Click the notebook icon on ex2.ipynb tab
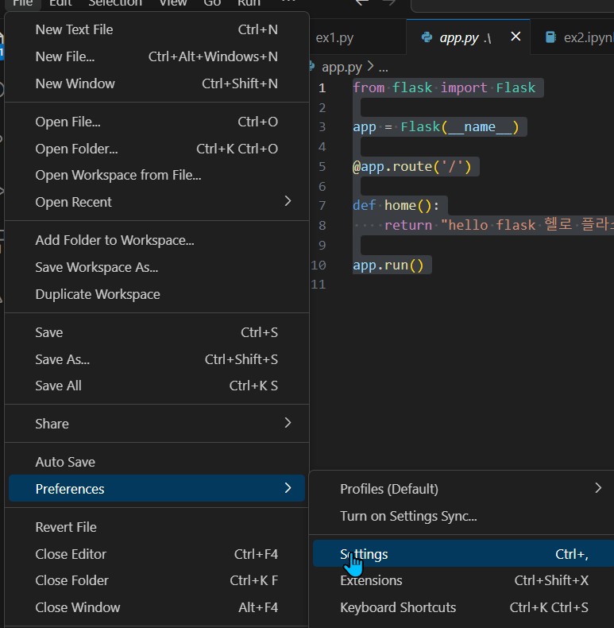Image resolution: width=614 pixels, height=628 pixels. 550,37
